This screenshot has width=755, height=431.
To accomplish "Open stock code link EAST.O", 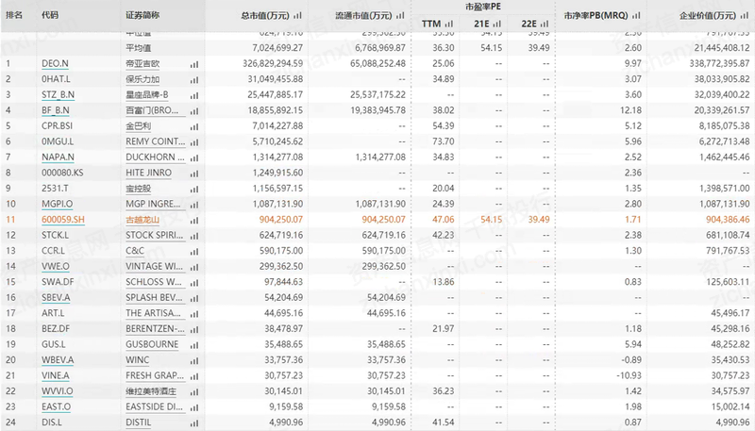I will pos(56,406).
